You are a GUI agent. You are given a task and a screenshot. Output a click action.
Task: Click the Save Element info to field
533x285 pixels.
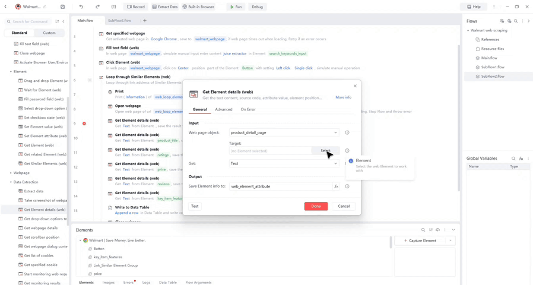280,186
